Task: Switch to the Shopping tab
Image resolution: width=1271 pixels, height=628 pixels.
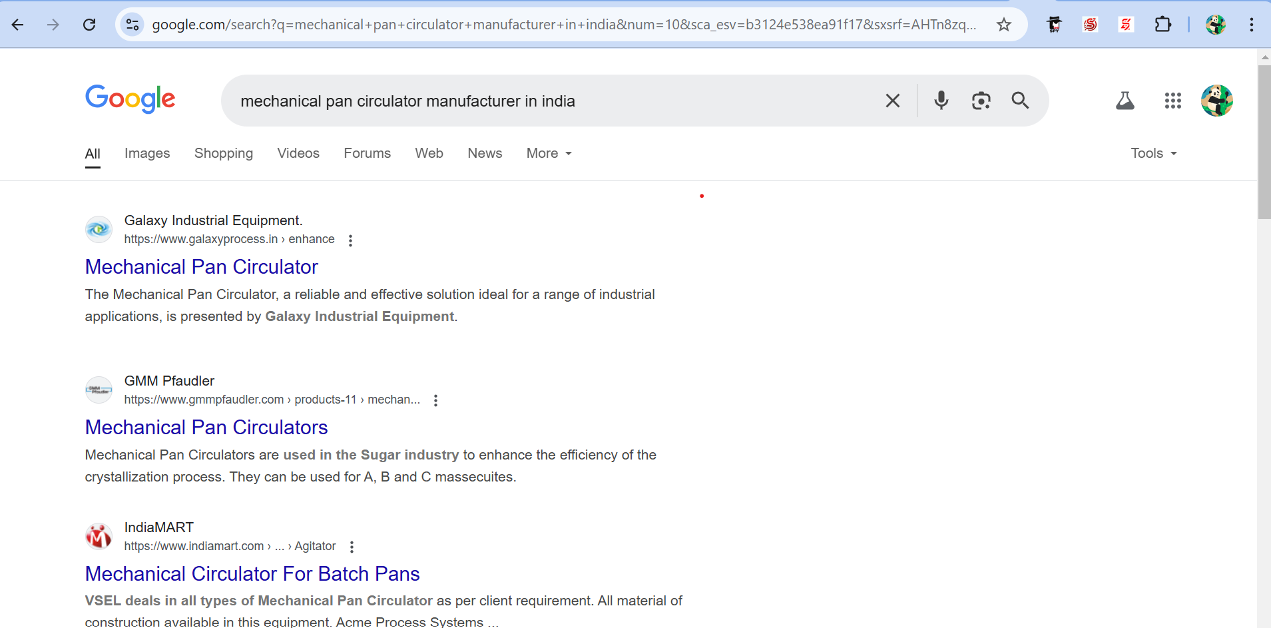Action: tap(223, 153)
